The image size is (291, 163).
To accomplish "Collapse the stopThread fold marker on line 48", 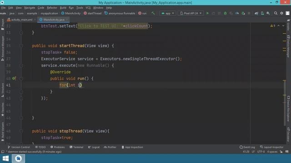I will pyautogui.click(x=21, y=131).
